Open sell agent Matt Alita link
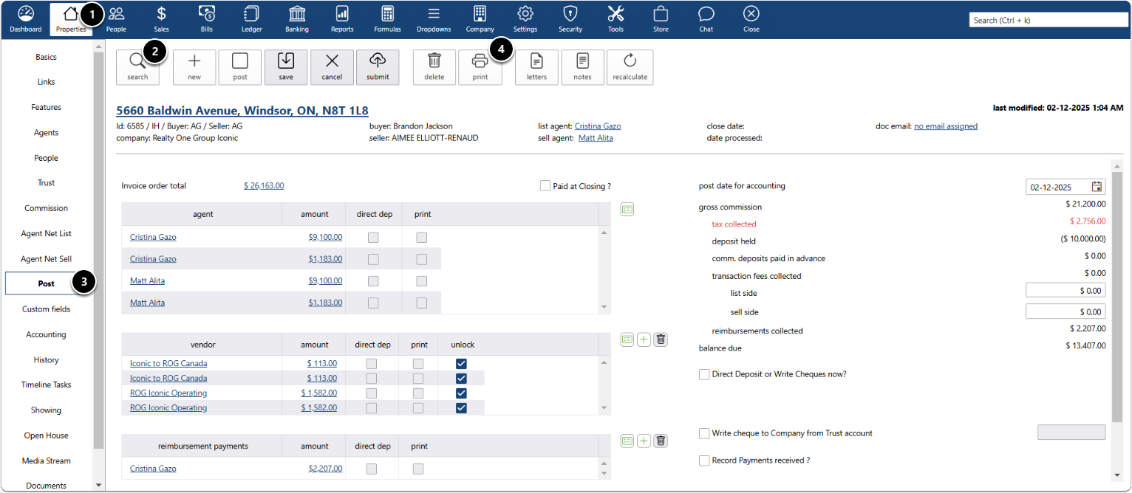 click(596, 138)
